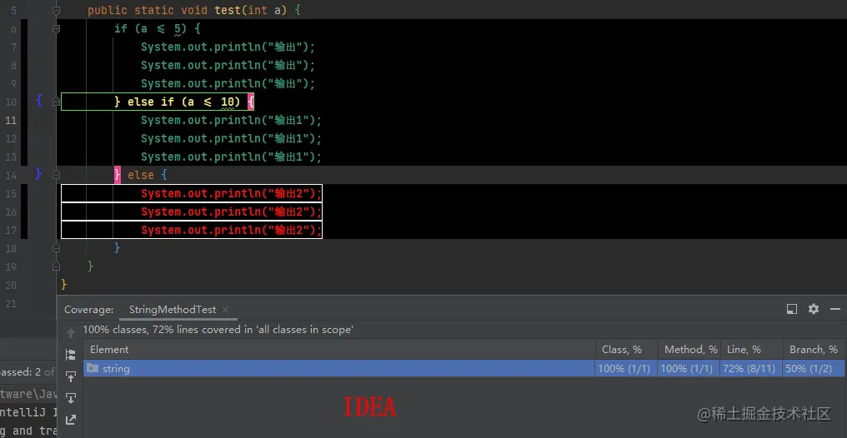Click the coverage gutter marker beside line 12
The height and width of the screenshot is (438, 847).
[x=24, y=138]
